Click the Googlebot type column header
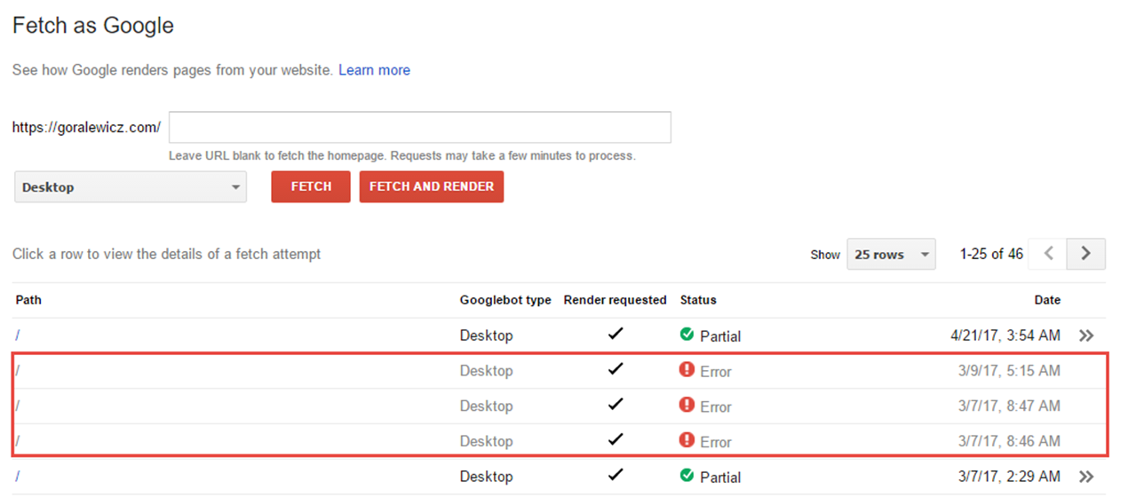Screen dimensions: 1128x497 click(x=505, y=300)
